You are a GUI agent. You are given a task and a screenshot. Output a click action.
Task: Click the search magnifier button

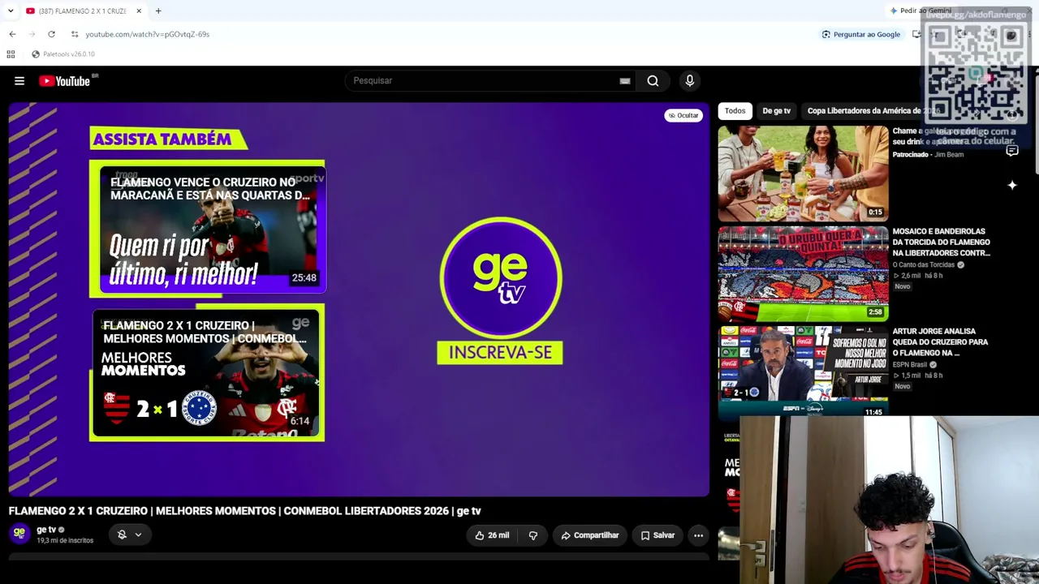[x=653, y=81]
